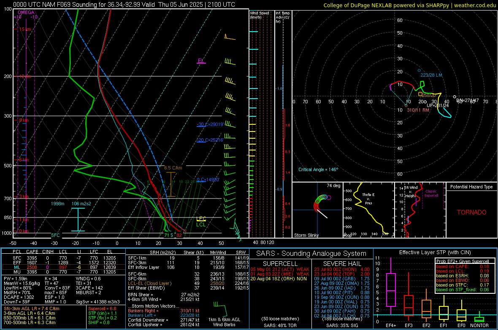This screenshot has width=498, height=330.
Task: Select the Prob EF2+ Given Supercell header
Action: click(463, 261)
